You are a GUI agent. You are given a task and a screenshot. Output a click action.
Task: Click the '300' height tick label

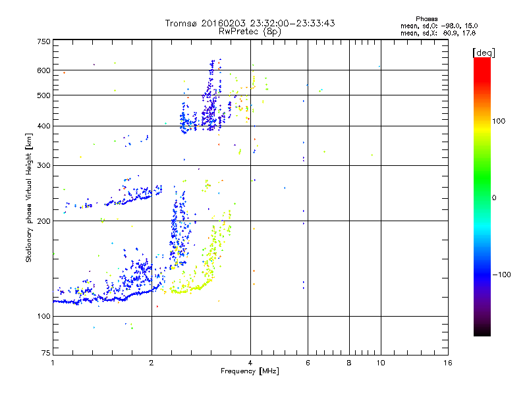coord(43,165)
